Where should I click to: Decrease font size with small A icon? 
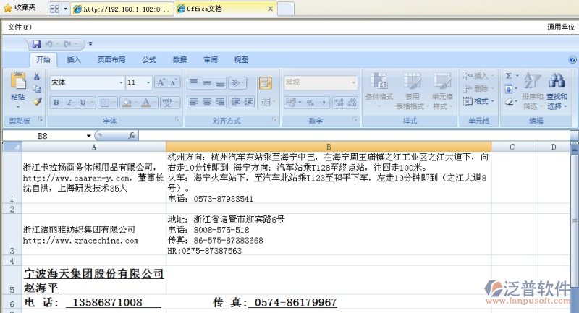(x=174, y=82)
